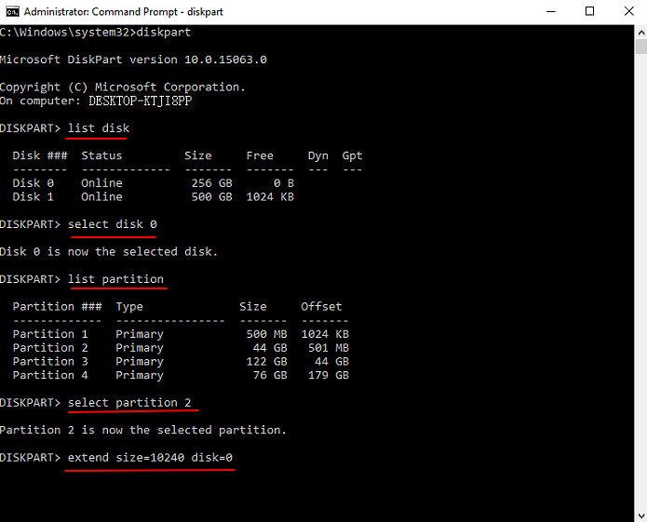This screenshot has width=647, height=522.
Task: Click the scrollbar up arrow
Action: point(641,33)
